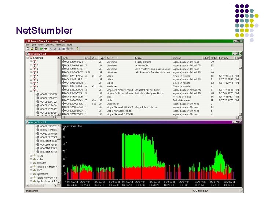
Task: Click the magnifier zoom in icon
Action: click(x=68, y=49)
